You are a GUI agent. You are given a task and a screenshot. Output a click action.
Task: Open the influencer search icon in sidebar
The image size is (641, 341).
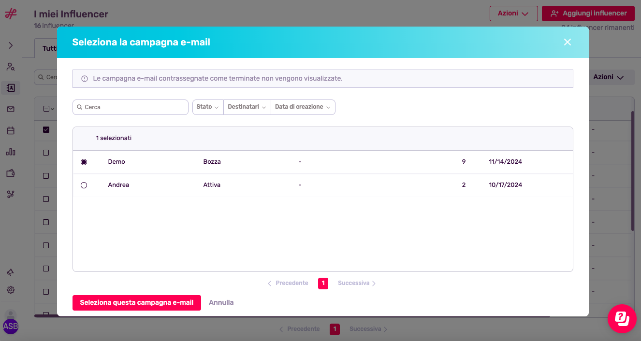click(11, 67)
